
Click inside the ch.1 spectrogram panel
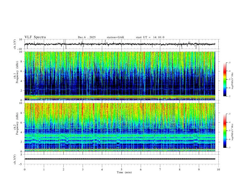(120, 76)
